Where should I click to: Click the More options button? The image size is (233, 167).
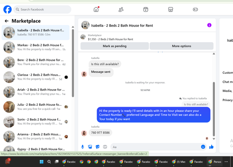(182, 46)
